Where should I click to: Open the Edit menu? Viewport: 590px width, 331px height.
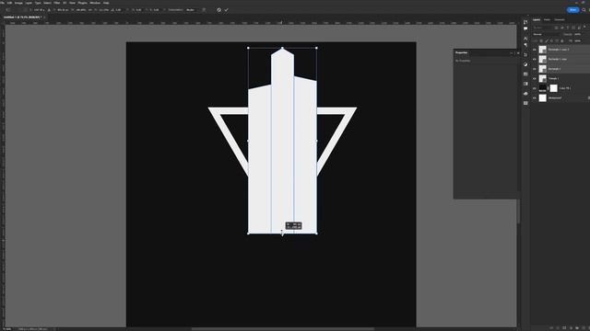click(x=10, y=3)
